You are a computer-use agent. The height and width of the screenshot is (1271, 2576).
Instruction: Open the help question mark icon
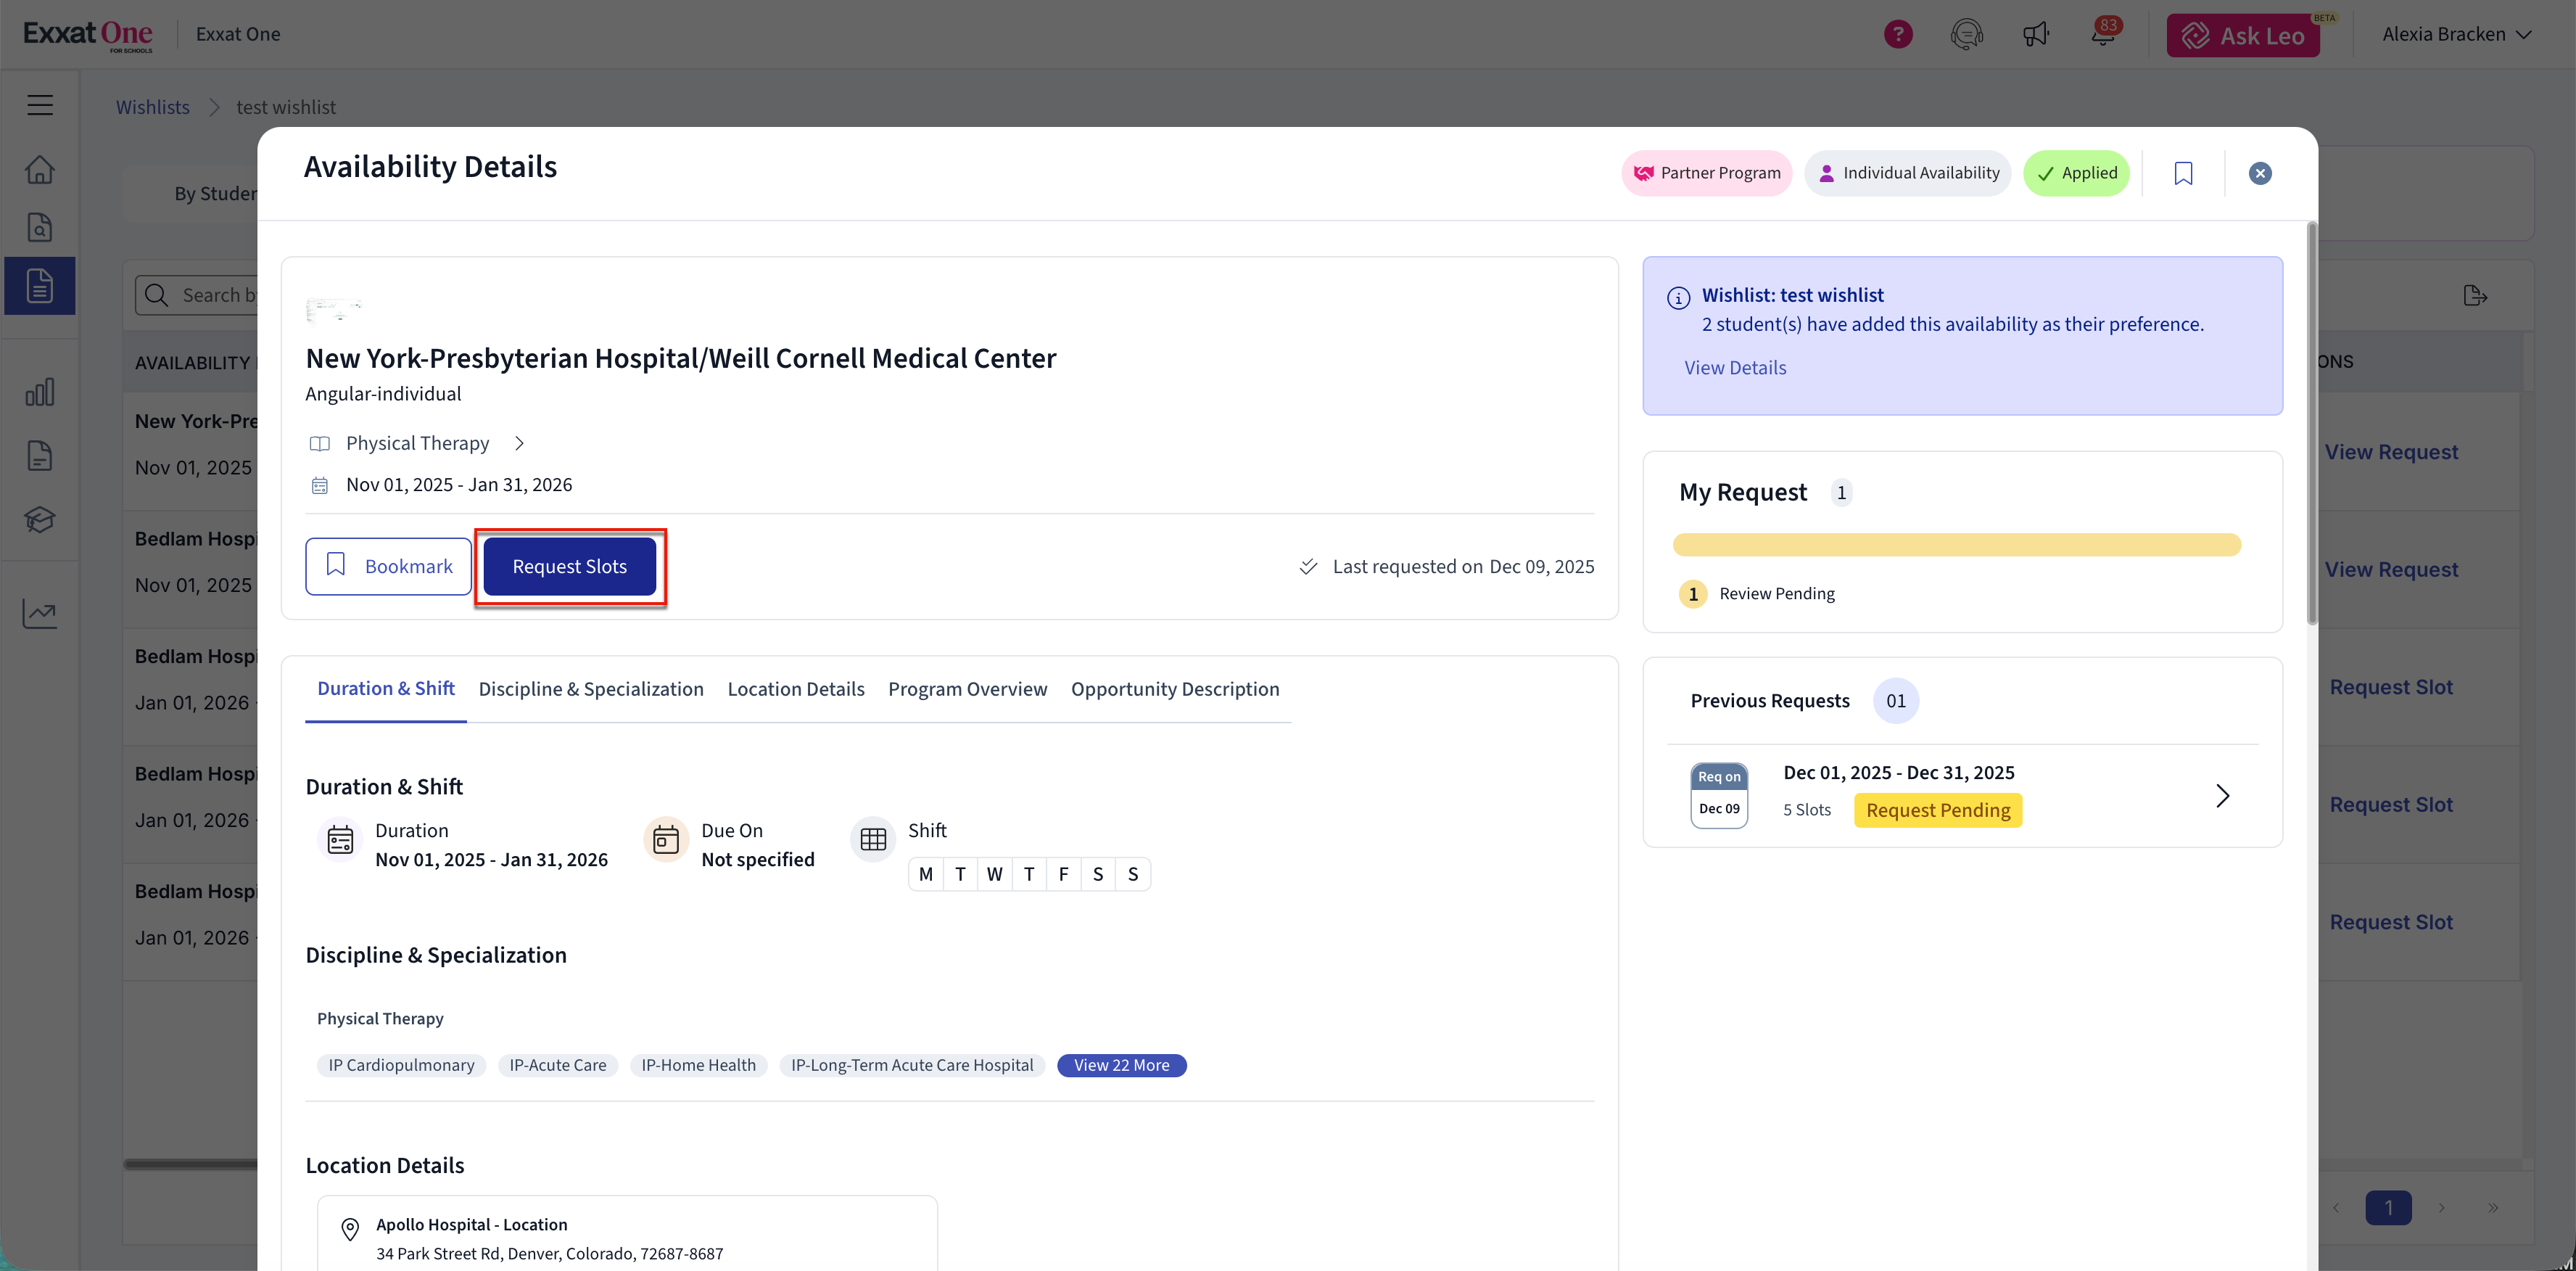coord(1897,34)
